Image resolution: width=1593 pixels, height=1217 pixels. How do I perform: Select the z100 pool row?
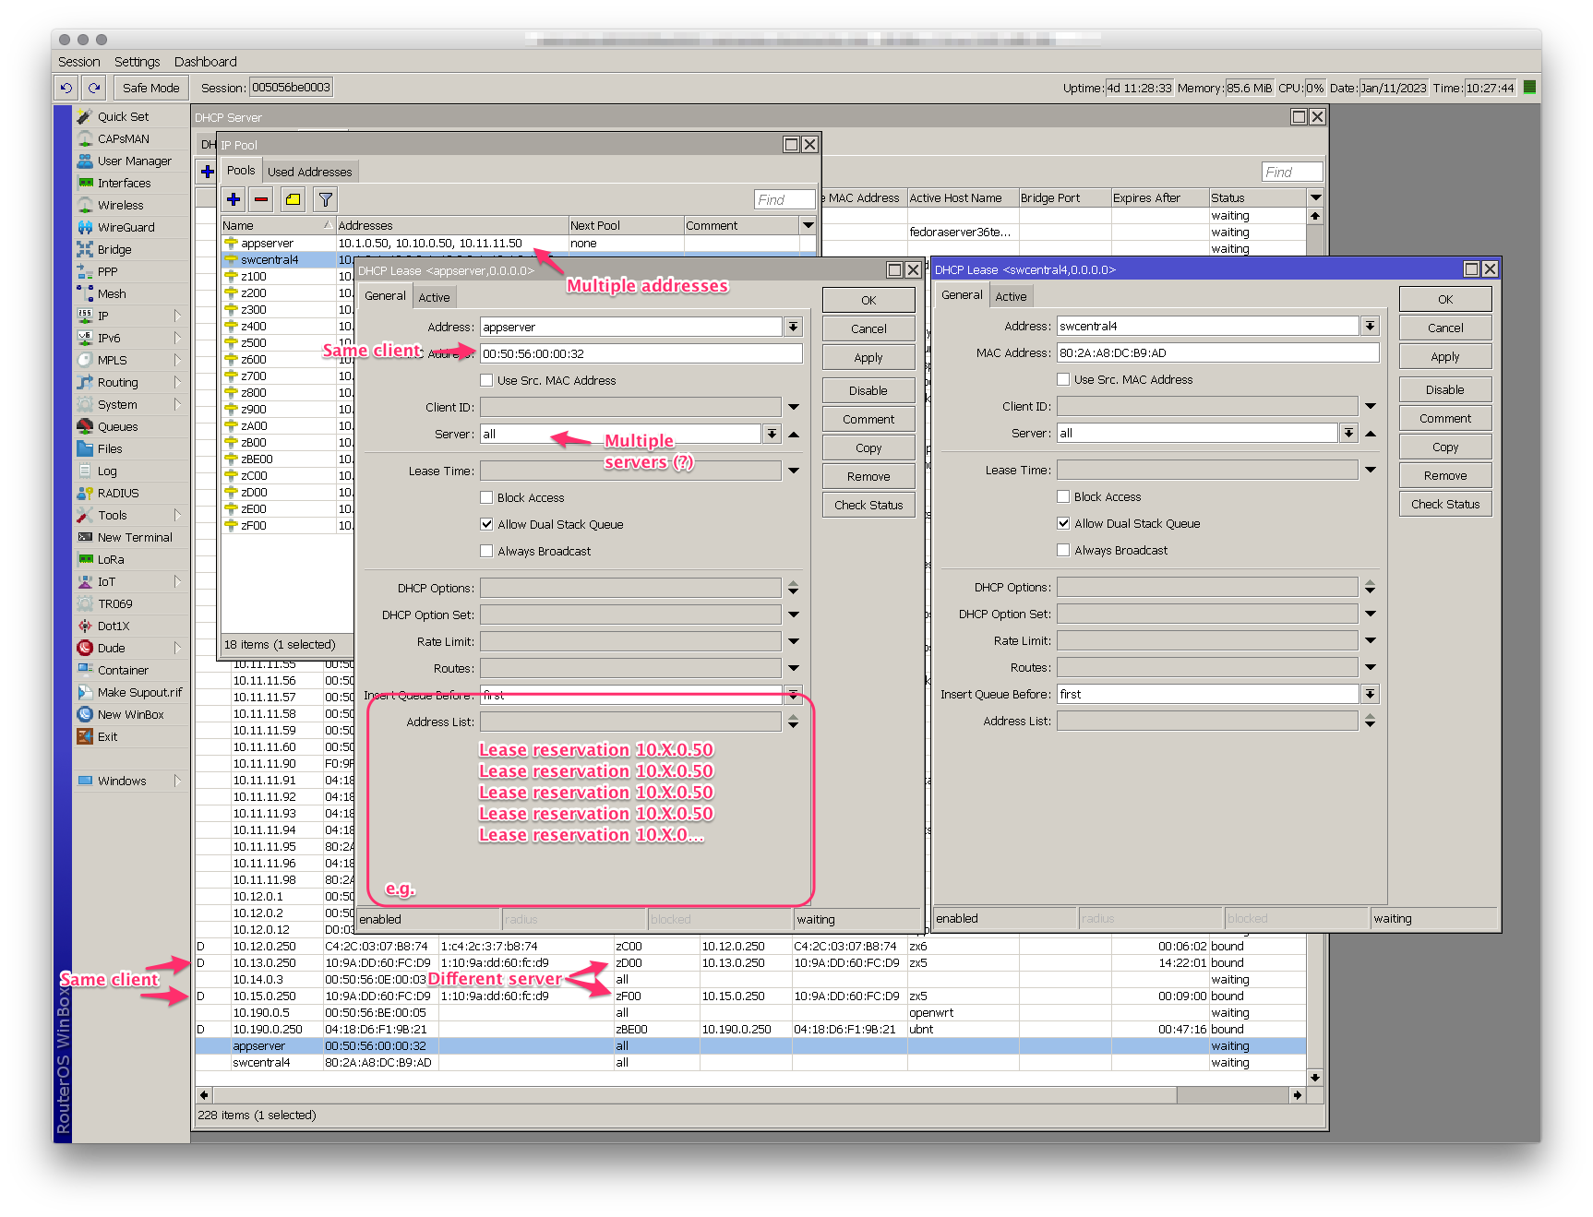288,277
